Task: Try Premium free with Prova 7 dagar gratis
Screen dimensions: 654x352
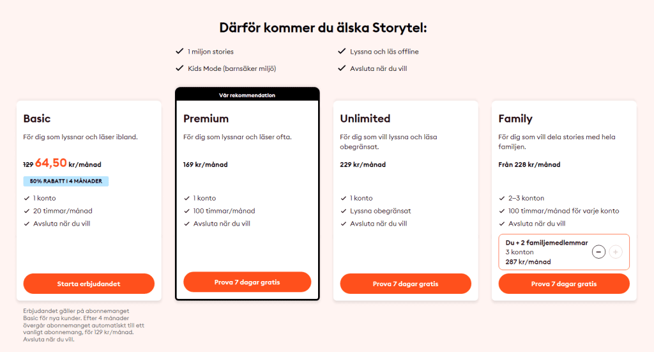Action: click(247, 282)
